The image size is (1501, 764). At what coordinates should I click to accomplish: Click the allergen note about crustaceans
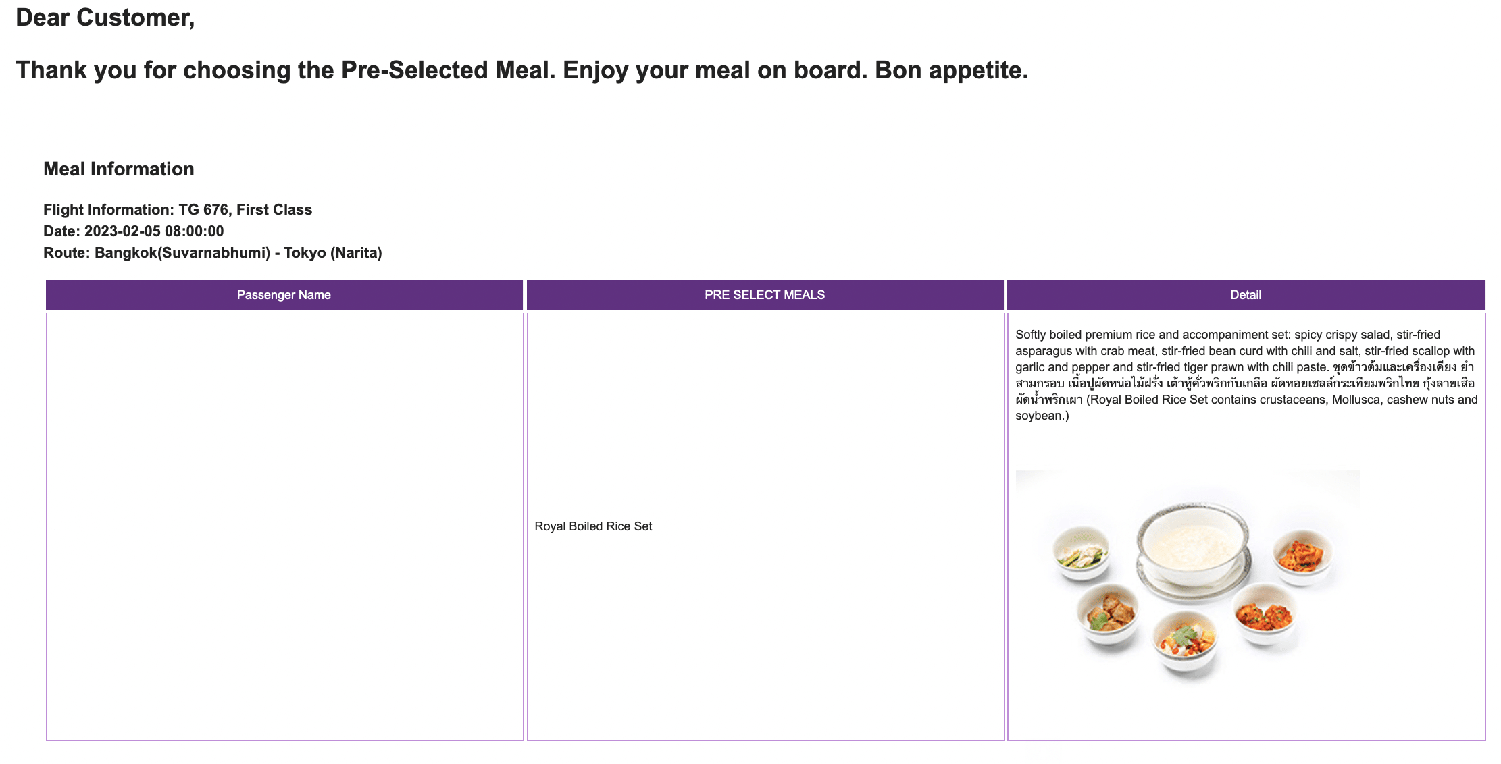[1281, 400]
